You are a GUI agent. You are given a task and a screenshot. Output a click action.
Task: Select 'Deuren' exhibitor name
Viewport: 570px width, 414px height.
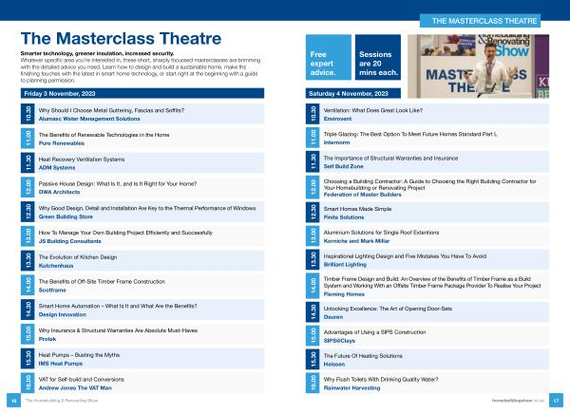click(x=333, y=317)
